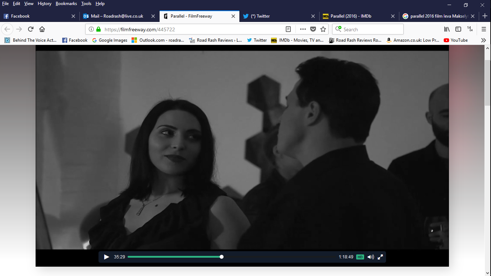Toggle reader view in address bar
Image resolution: width=491 pixels, height=276 pixels.
coord(288,29)
